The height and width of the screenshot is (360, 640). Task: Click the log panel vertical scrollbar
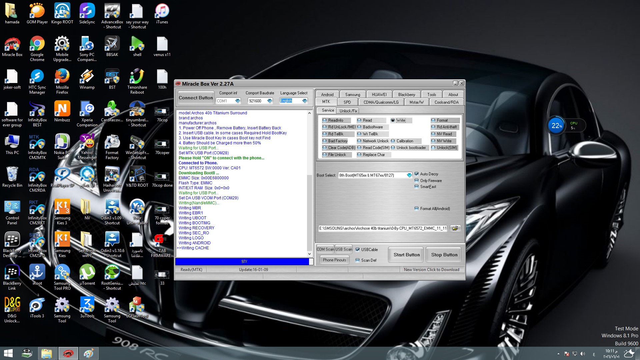coord(309,184)
